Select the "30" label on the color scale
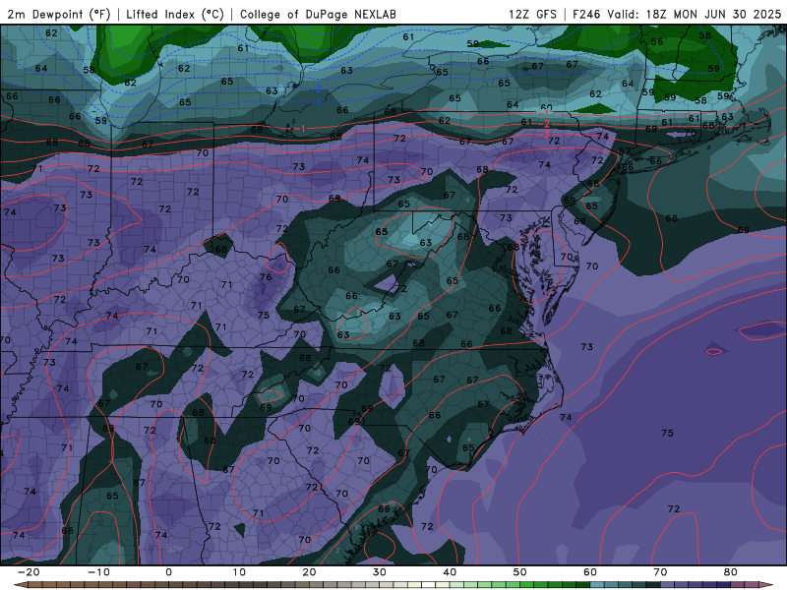787x590 pixels. pos(380,572)
